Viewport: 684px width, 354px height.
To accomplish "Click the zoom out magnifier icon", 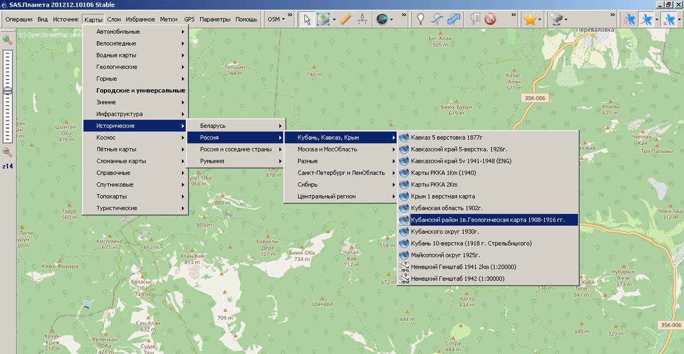I will click(x=7, y=152).
